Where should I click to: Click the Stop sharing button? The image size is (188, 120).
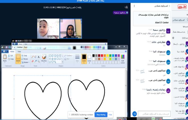click(x=101, y=114)
